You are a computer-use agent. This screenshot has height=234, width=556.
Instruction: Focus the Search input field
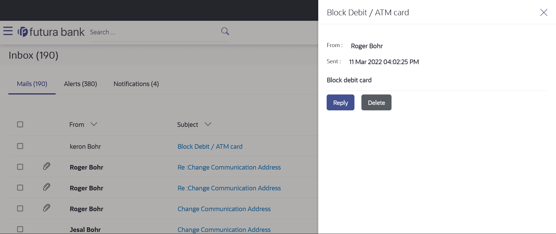pyautogui.click(x=153, y=32)
